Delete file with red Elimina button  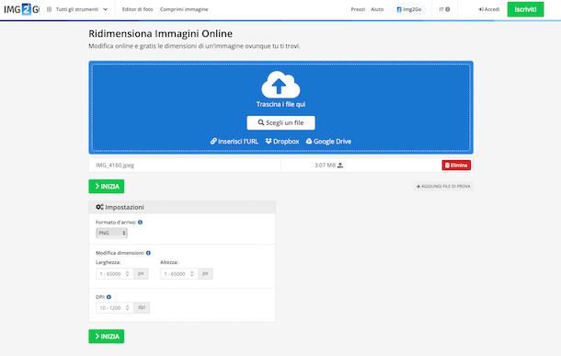[x=456, y=165]
